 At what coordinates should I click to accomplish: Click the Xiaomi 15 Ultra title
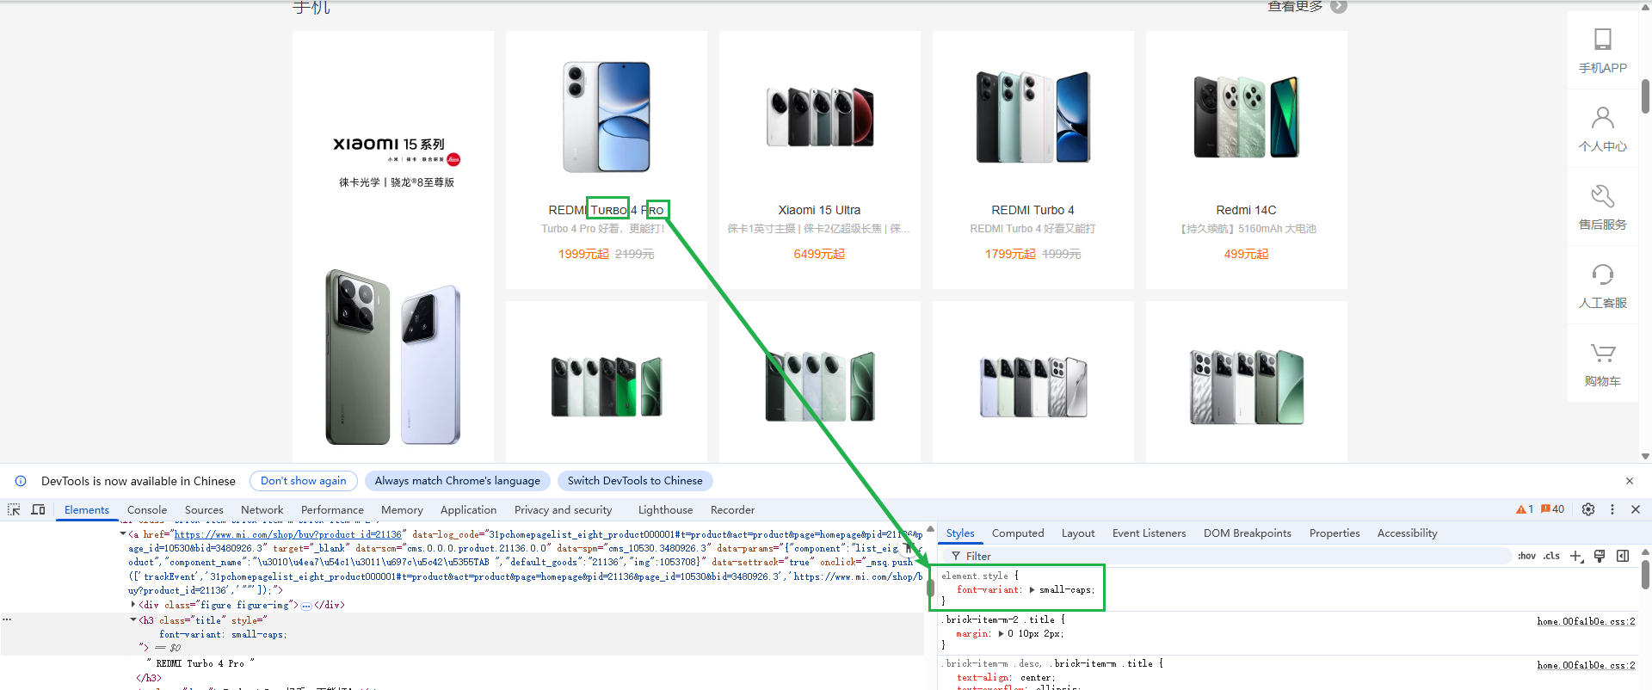click(819, 210)
